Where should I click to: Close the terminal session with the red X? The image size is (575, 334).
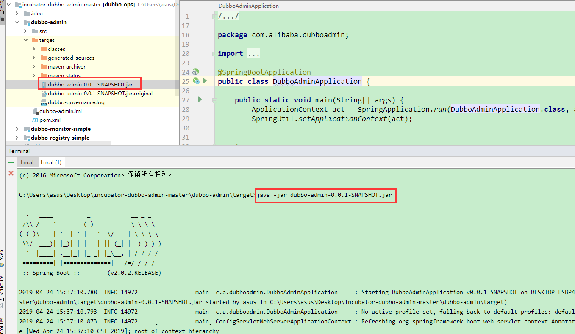11,173
